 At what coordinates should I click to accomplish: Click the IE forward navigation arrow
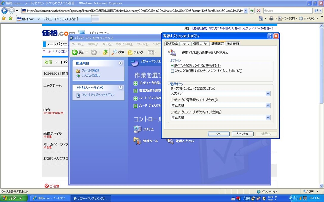[x=12, y=10]
